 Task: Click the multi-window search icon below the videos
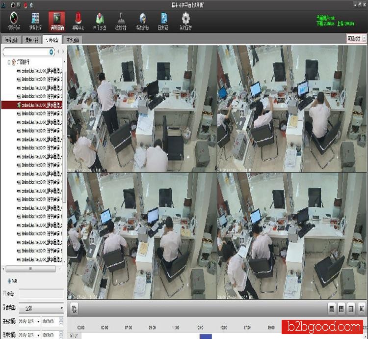75,309
